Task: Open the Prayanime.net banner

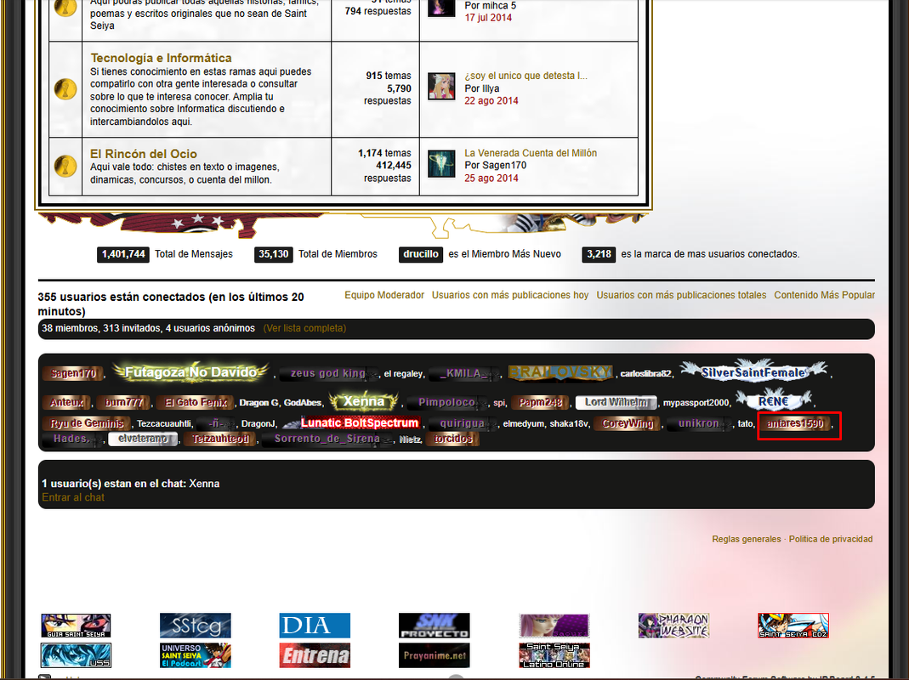Action: 435,655
